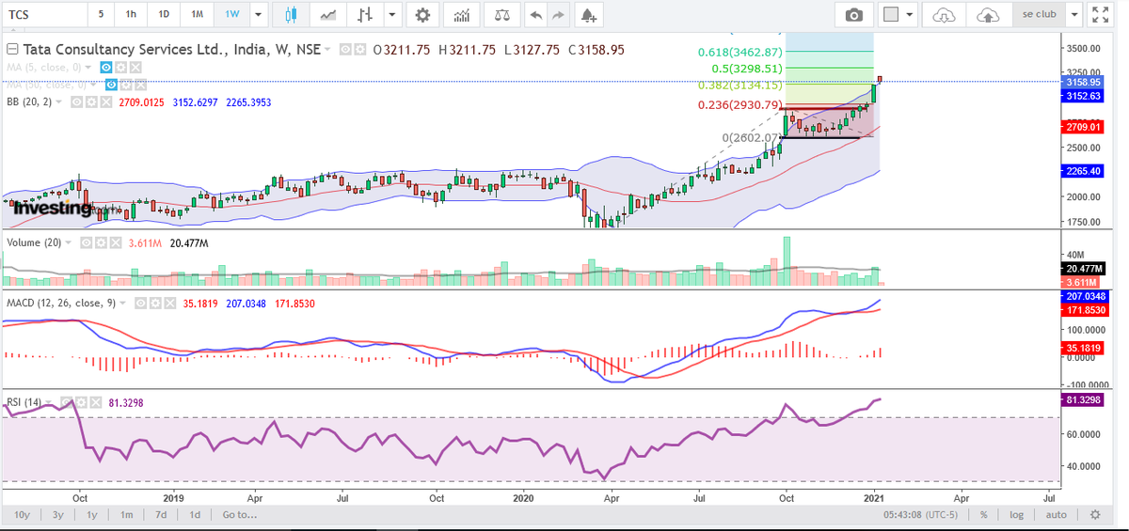Screen dimensions: 1129x531
Task: Expand Volume (20) legend dropdown arrow
Action: [x=69, y=242]
